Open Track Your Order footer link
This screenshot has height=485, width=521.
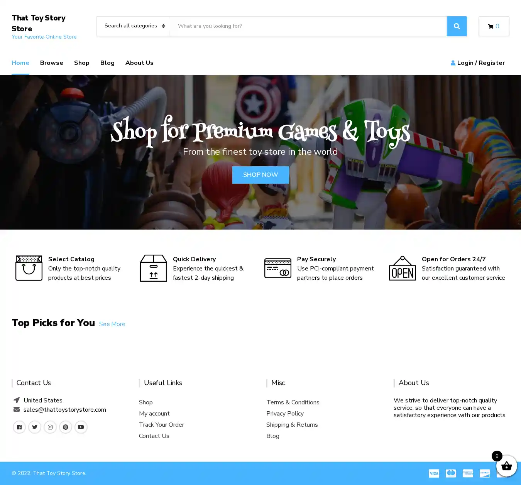161,425
